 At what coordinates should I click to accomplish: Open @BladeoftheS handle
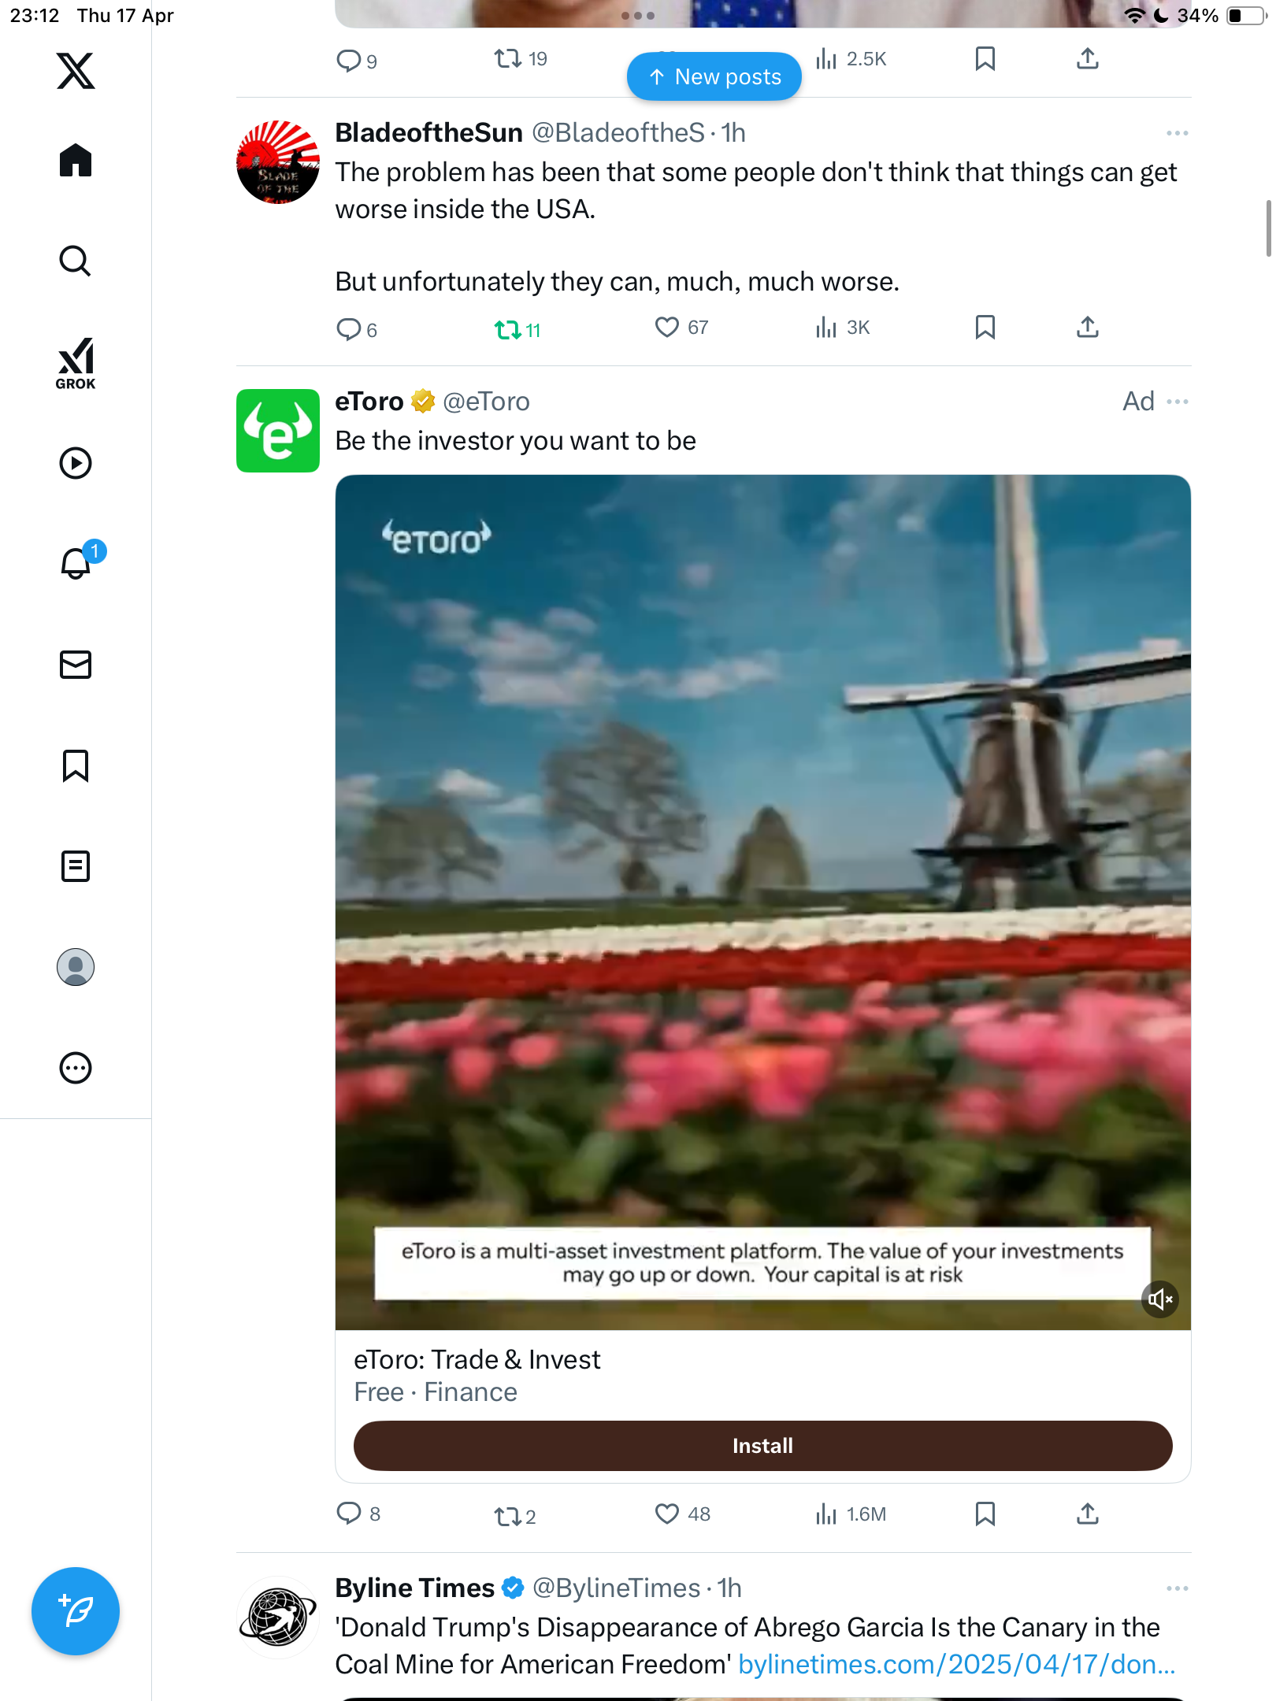pos(618,133)
